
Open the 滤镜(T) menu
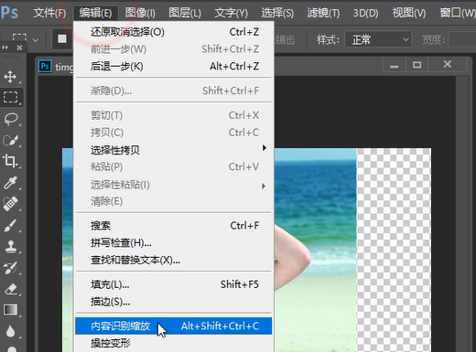323,13
